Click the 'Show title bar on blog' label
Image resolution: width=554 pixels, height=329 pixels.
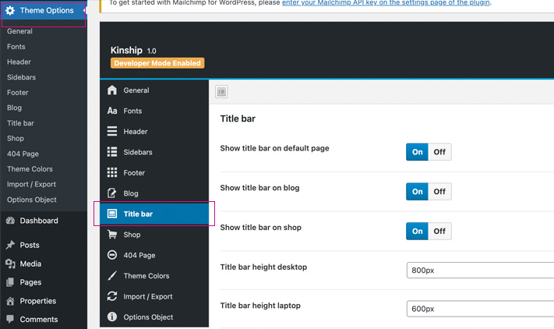(x=259, y=188)
